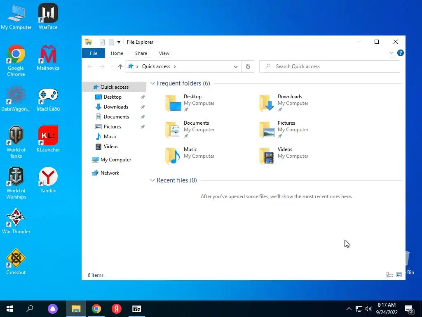Open Chrome from the taskbar
This screenshot has width=422, height=317.
tap(96, 309)
